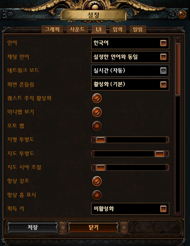Click the 네트워크 모드 dropdown arrow icon

[x=163, y=71]
